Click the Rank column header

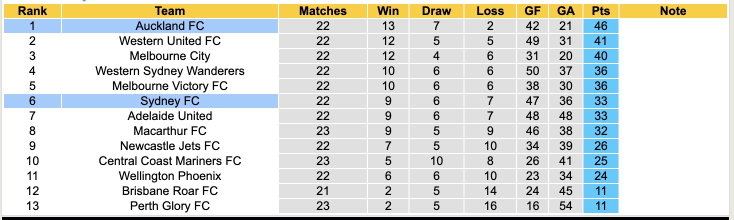click(32, 11)
